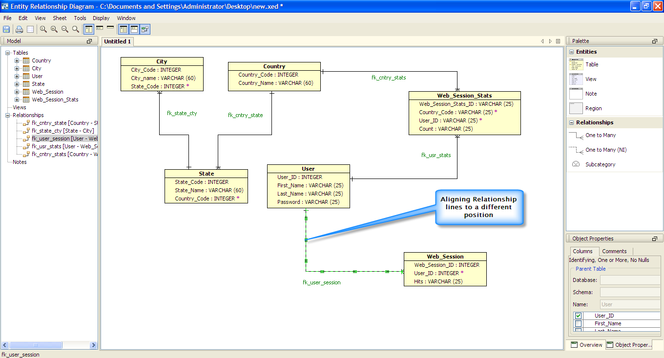Click the Model panel horizontal scrollbar thumb
The height and width of the screenshot is (358, 664).
click(36, 345)
